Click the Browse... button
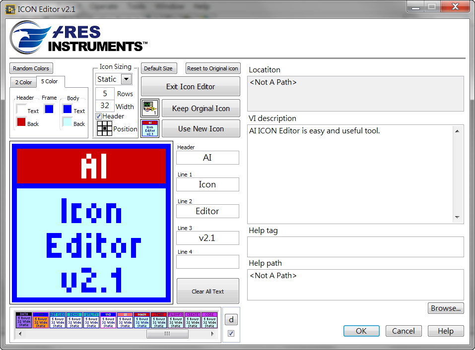 click(x=446, y=308)
